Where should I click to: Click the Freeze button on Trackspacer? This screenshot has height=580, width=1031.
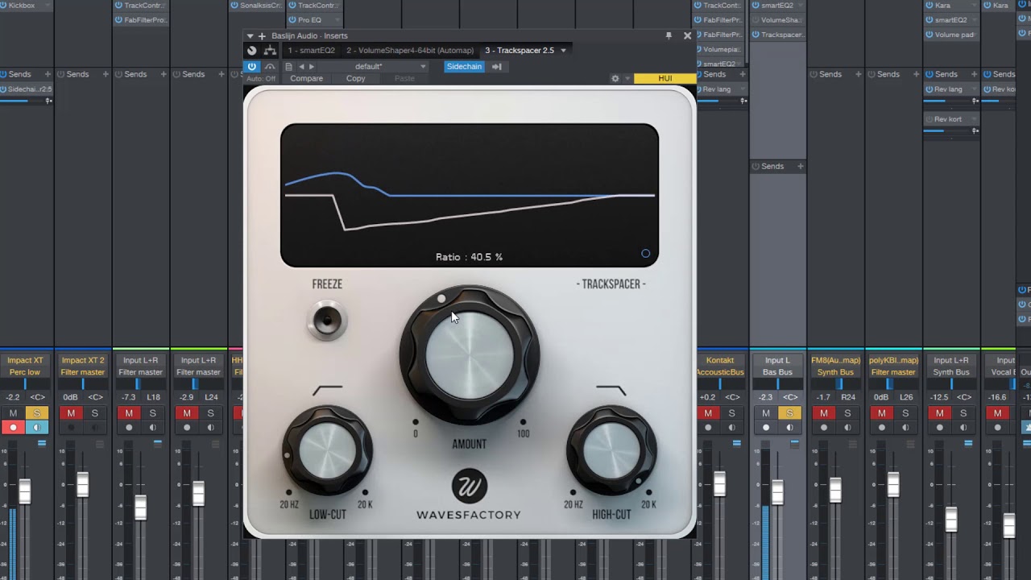pyautogui.click(x=327, y=321)
